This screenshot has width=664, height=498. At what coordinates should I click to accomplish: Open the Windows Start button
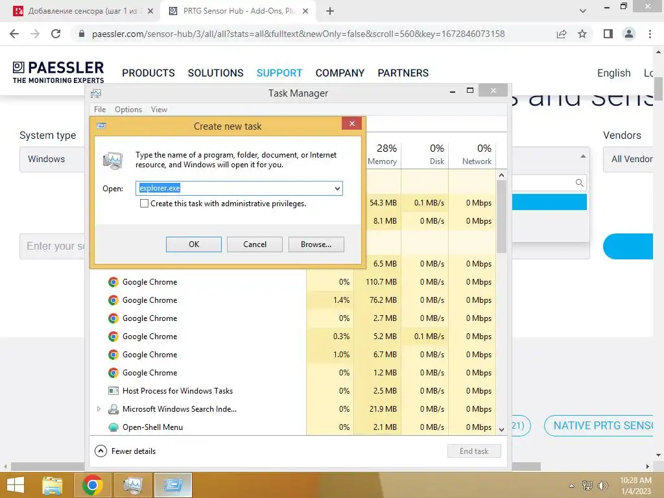[x=16, y=485]
